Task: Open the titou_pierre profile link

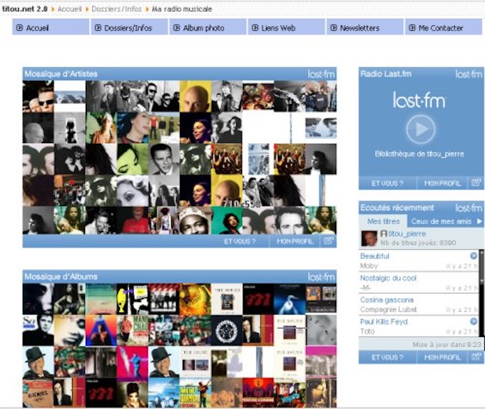Action: coord(407,234)
